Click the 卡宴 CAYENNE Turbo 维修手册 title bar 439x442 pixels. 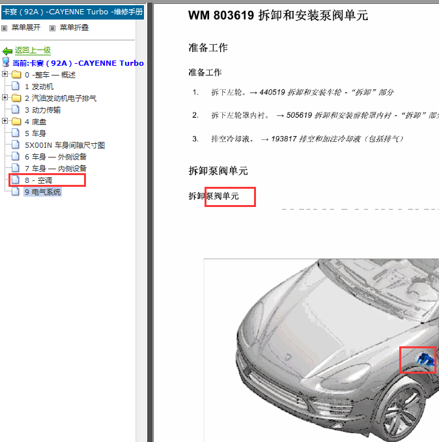[x=73, y=12]
